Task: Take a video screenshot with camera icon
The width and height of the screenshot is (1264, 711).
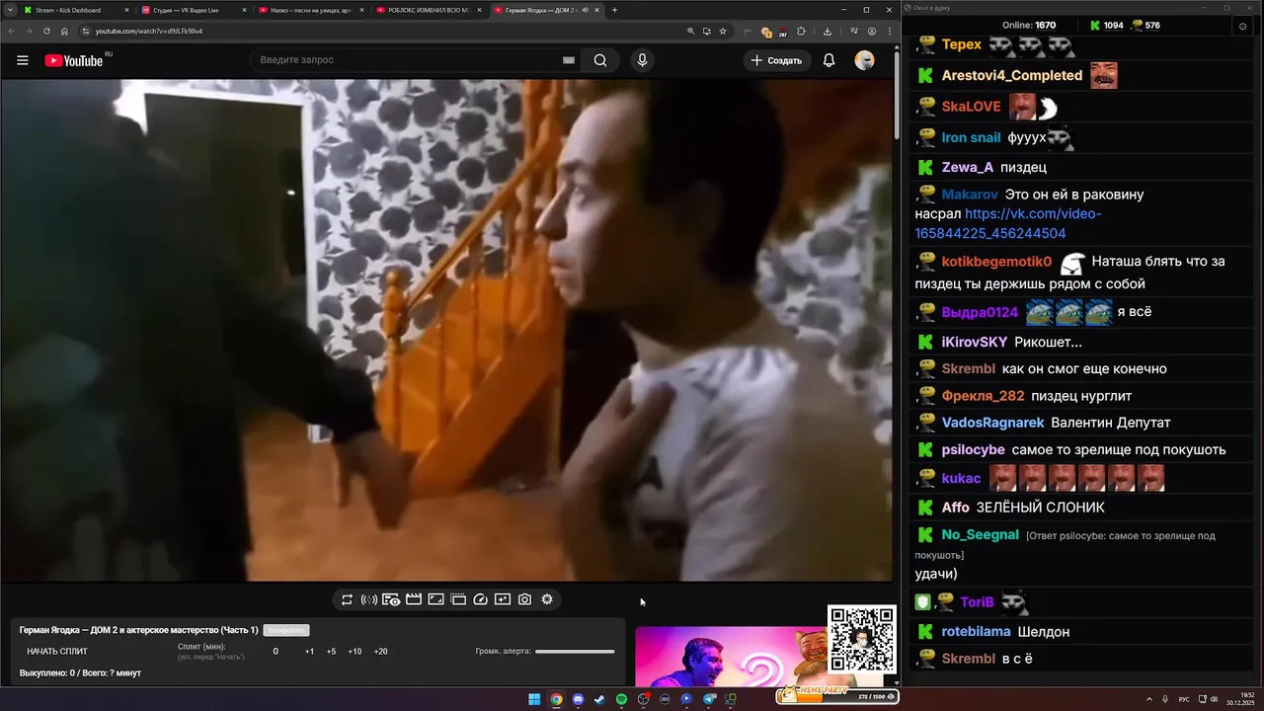Action: (524, 599)
